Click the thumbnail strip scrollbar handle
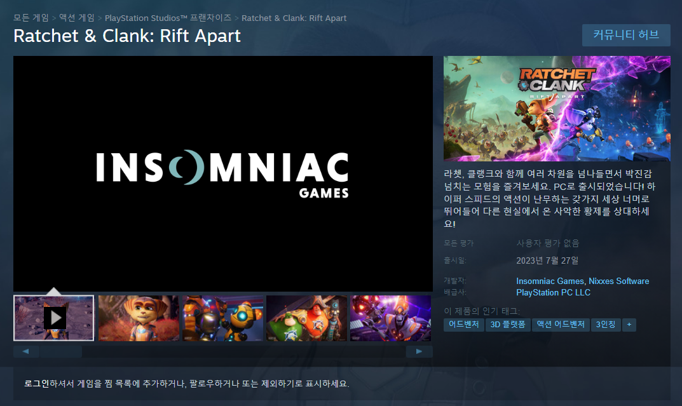Viewport: 682px width, 406px height. 61,351
